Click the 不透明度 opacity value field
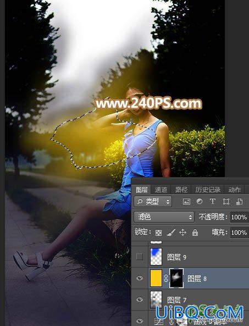This screenshot has width=249, height=326. (239, 217)
